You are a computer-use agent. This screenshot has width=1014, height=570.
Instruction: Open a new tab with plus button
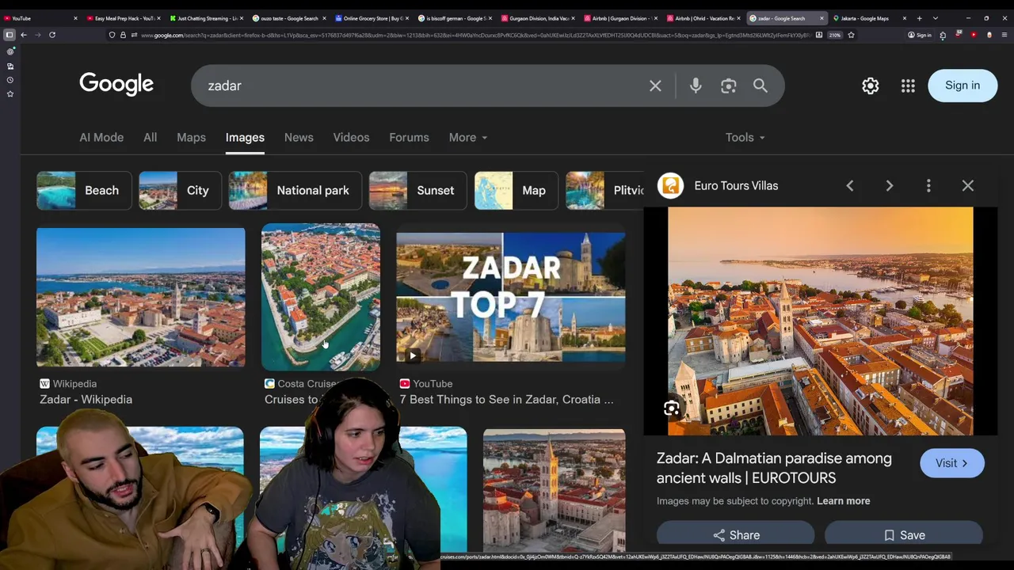(919, 18)
